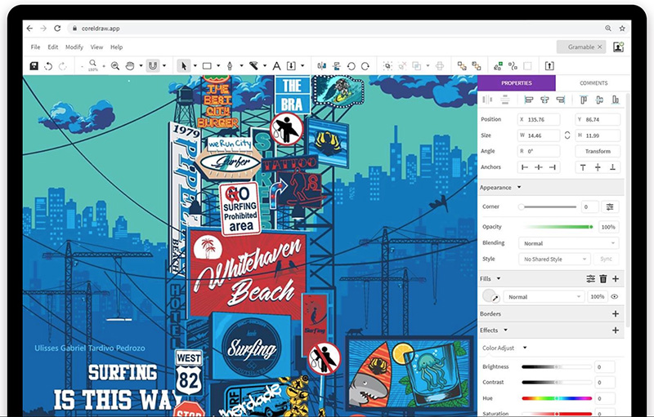The image size is (654, 417).
Task: Click the mirror vertically icon
Action: 337,66
